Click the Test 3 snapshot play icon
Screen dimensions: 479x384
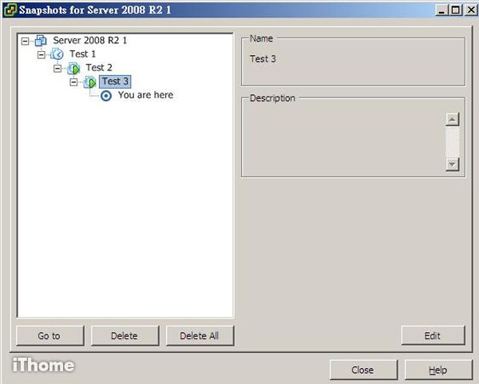pyautogui.click(x=90, y=82)
